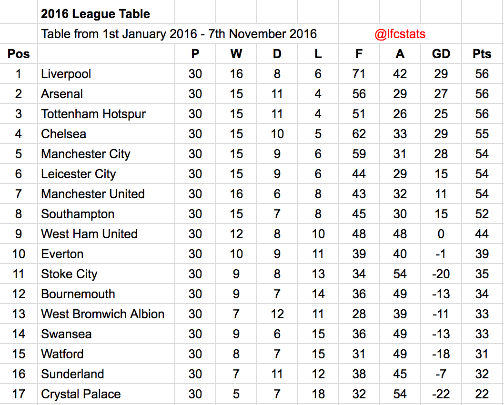Select West Ham United's goal difference 0

tap(441, 233)
